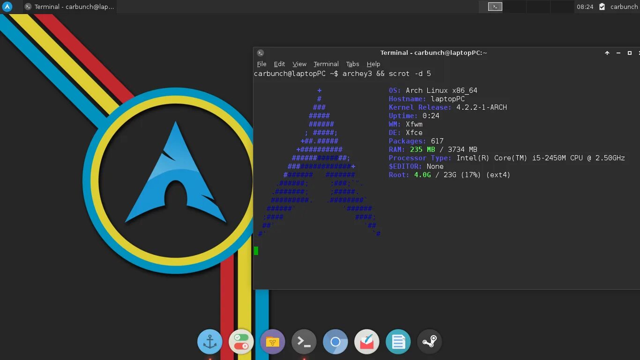Open the terminal window menu icon in the title bar
Viewport: 640px width, 360px height.
[x=260, y=53]
